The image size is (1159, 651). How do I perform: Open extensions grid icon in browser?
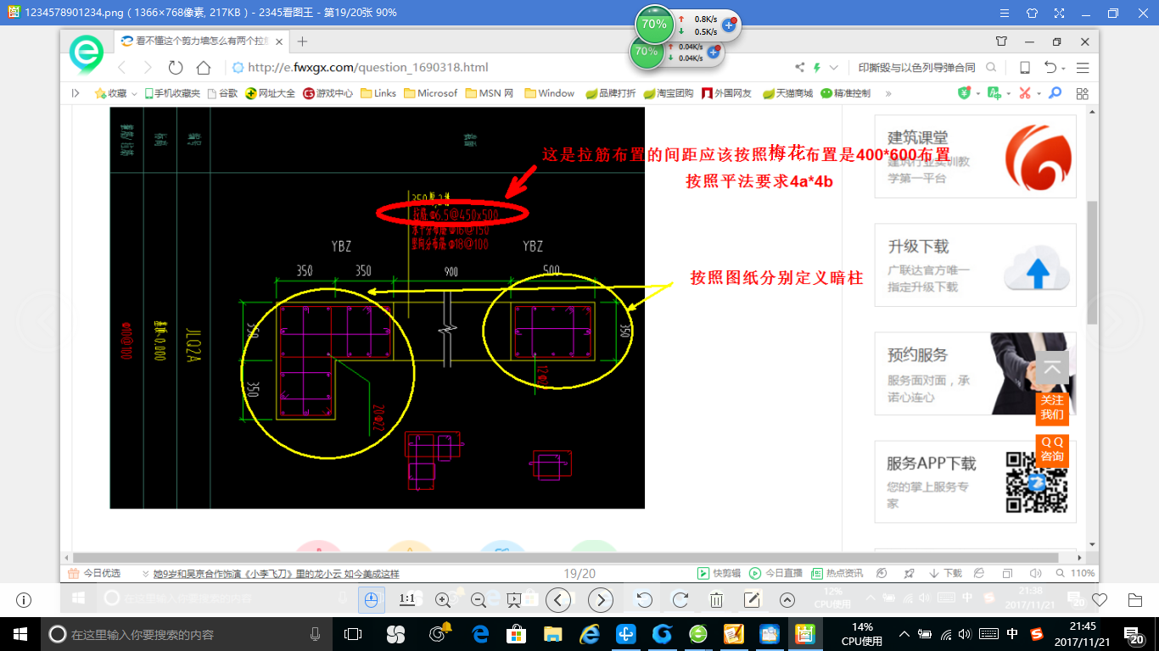(1082, 93)
